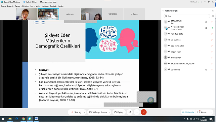Screen dimensions: 216x122
Task: Open Webex app icon in taskbar
Action: click(30, 119)
